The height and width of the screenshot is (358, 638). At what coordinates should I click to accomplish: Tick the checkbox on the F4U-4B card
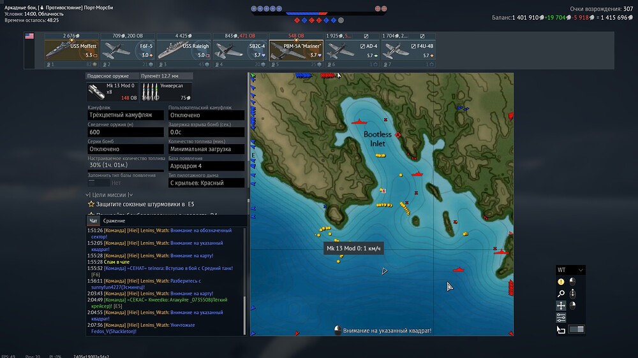(413, 47)
